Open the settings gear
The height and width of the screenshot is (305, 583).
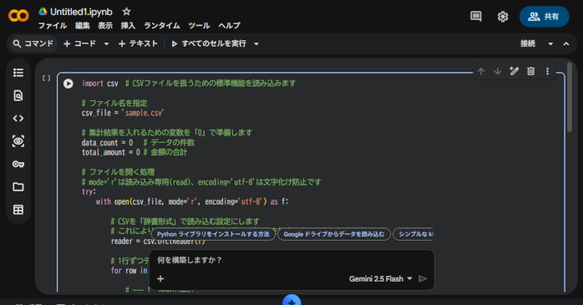pyautogui.click(x=503, y=17)
